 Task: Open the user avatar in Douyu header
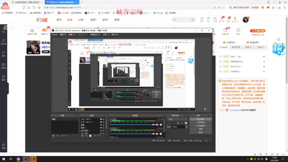246,20
